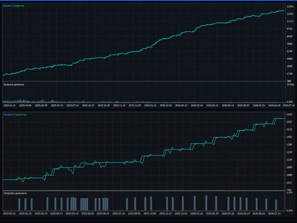Click the 2025.01.01 date label

(10, 213)
